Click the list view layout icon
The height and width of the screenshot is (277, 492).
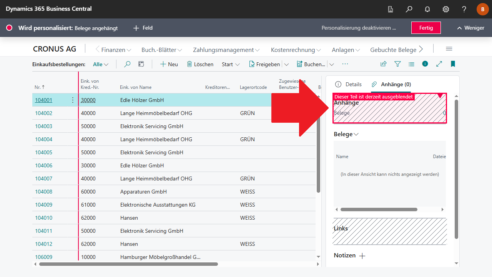coord(411,64)
